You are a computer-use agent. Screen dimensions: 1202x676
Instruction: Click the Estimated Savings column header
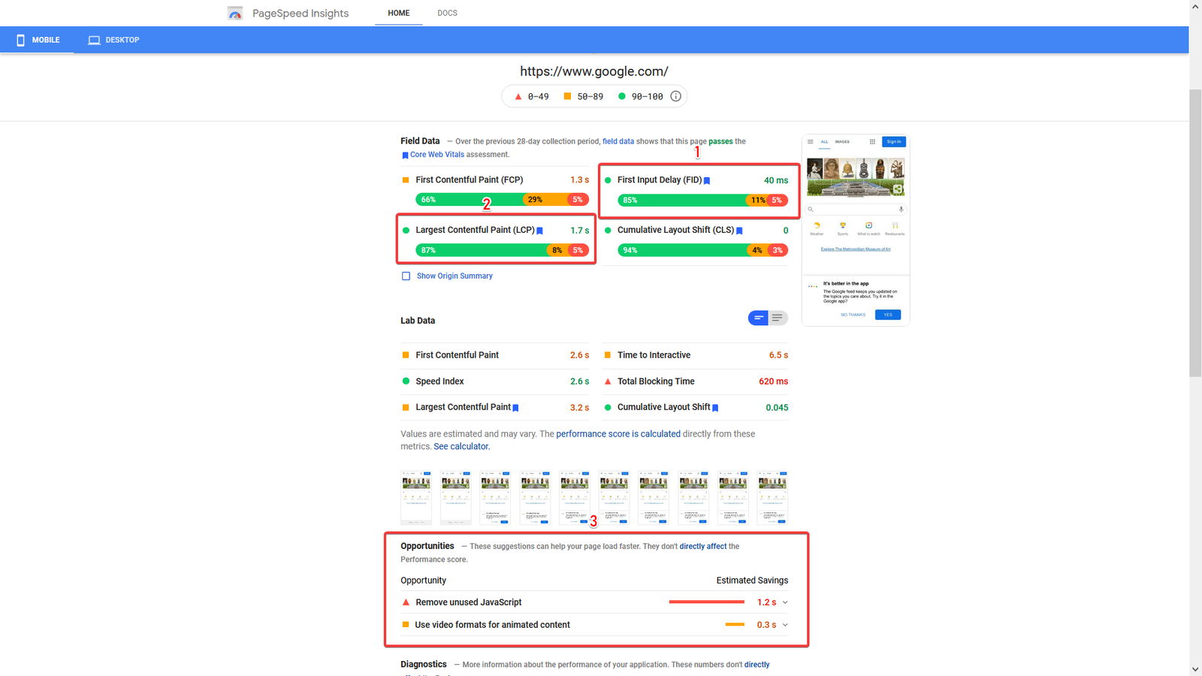pos(752,581)
